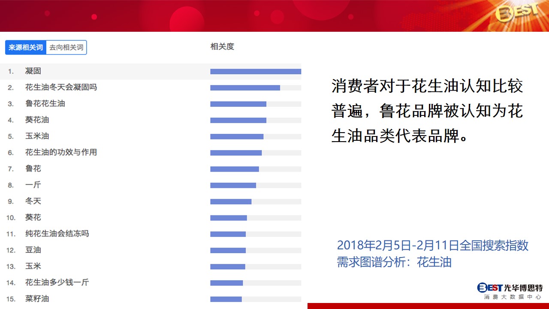Click the relevance bar for 鲁花花生油

[x=256, y=104]
